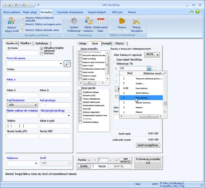The height and width of the screenshot is (188, 205).
Task: Click the address search magnifier button
Action: [67, 64]
